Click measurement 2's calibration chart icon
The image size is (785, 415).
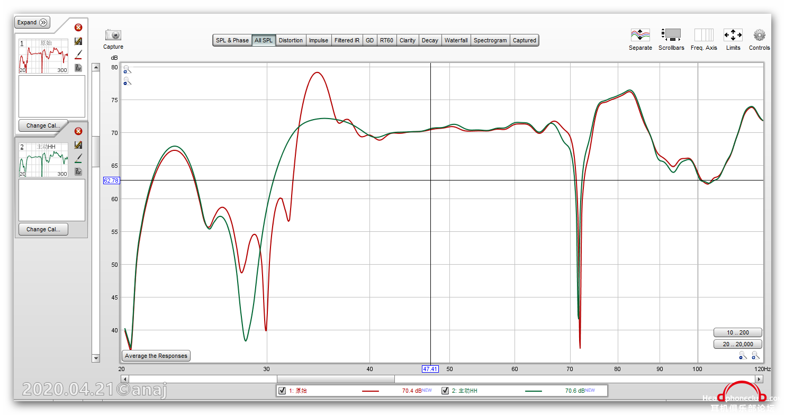pos(78,145)
